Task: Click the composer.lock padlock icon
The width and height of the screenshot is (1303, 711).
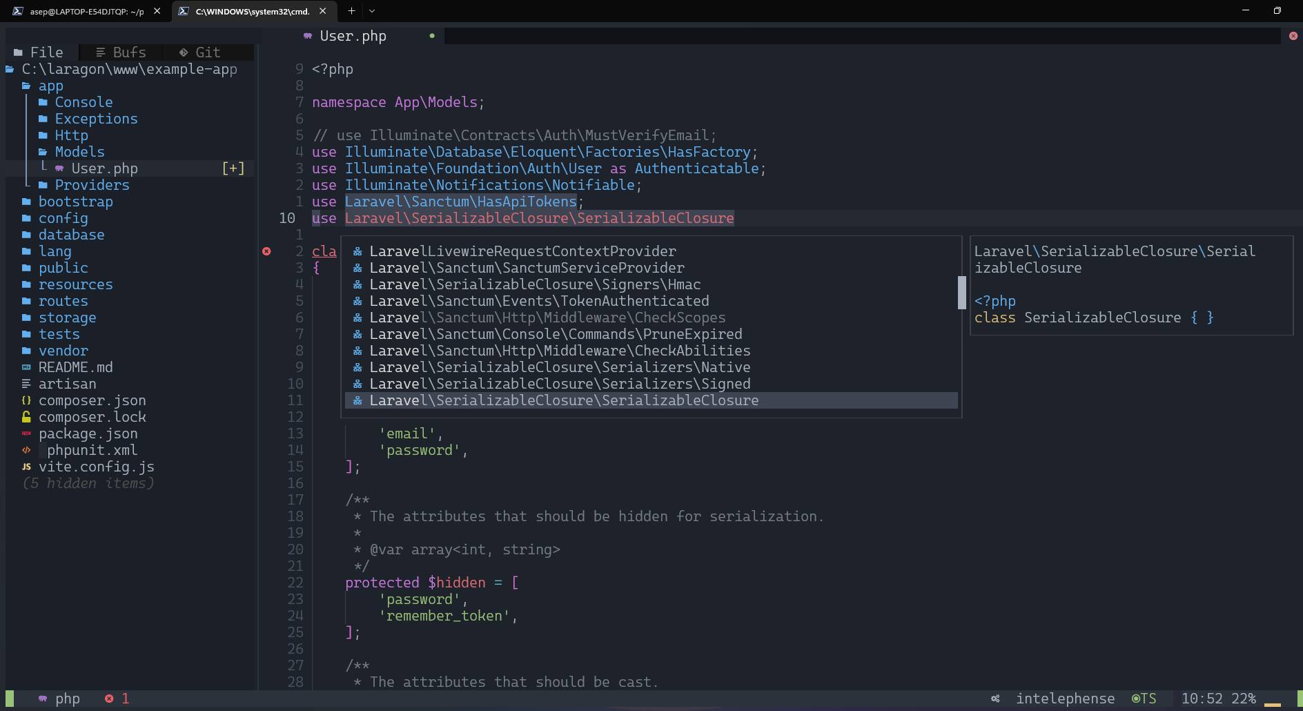Action: coord(26,417)
